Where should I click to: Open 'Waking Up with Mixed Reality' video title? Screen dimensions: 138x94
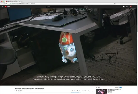pyautogui.click(x=114, y=90)
